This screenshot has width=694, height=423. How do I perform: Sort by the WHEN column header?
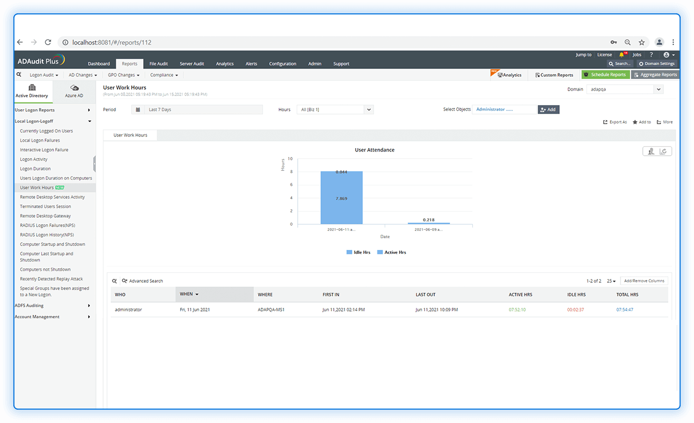215,294
